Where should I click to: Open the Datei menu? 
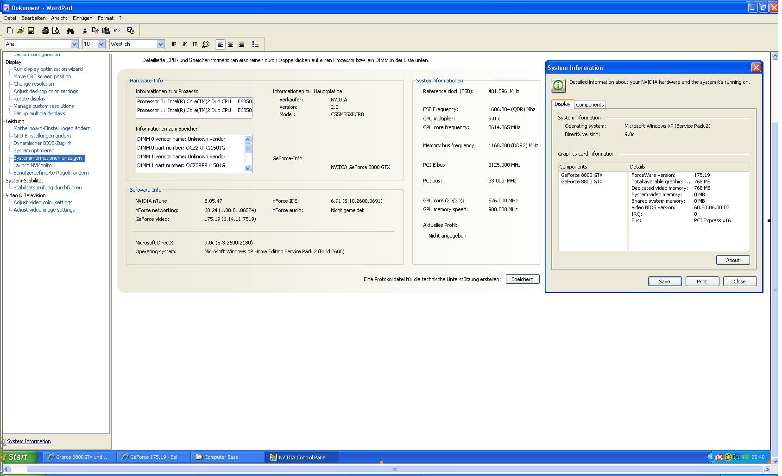(10, 18)
